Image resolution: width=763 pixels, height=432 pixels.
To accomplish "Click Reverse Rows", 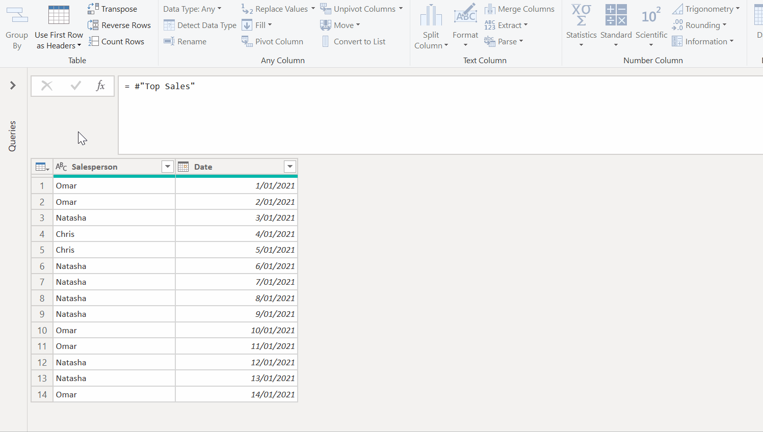I will click(119, 25).
